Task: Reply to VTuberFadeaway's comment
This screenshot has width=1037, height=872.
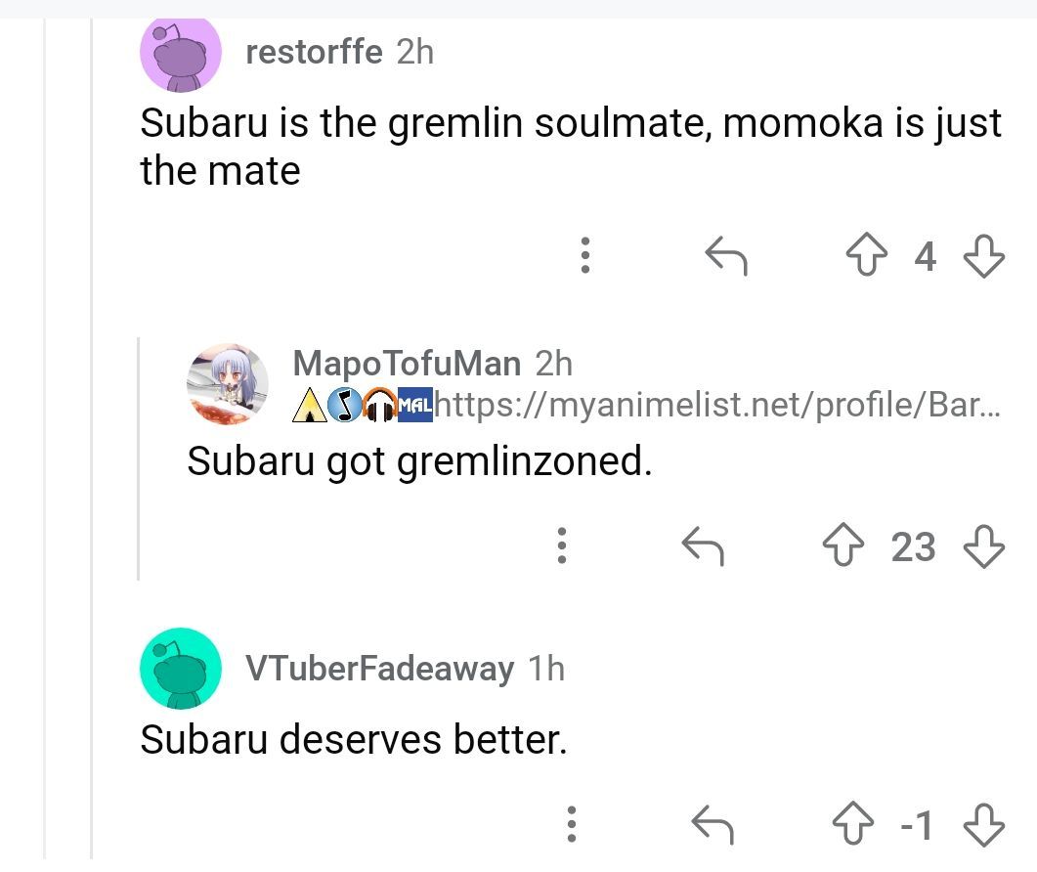Action: [713, 825]
